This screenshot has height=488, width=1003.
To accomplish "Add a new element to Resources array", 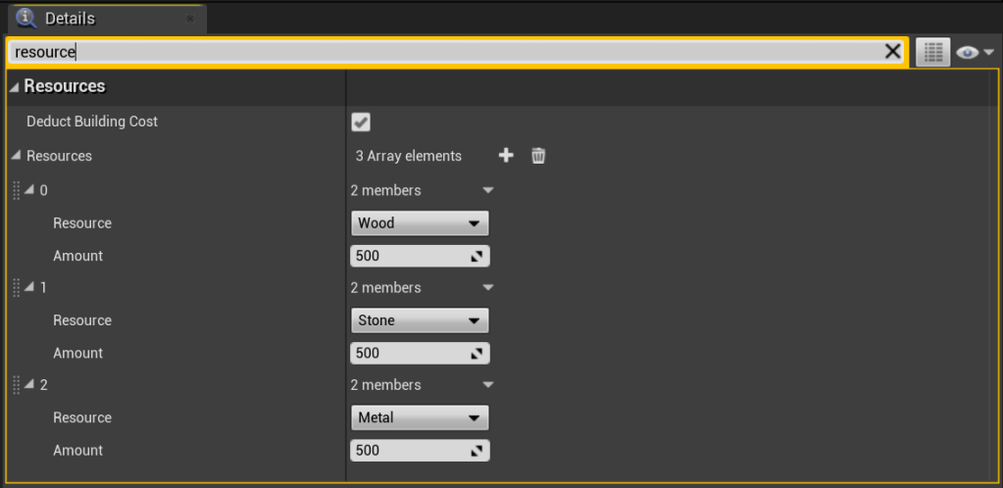I will click(506, 156).
